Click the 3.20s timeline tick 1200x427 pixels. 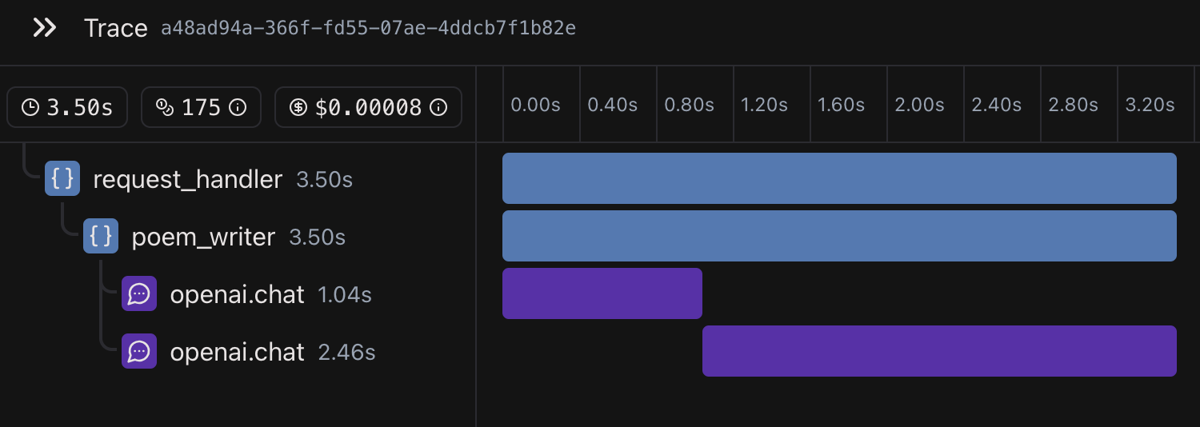1150,105
